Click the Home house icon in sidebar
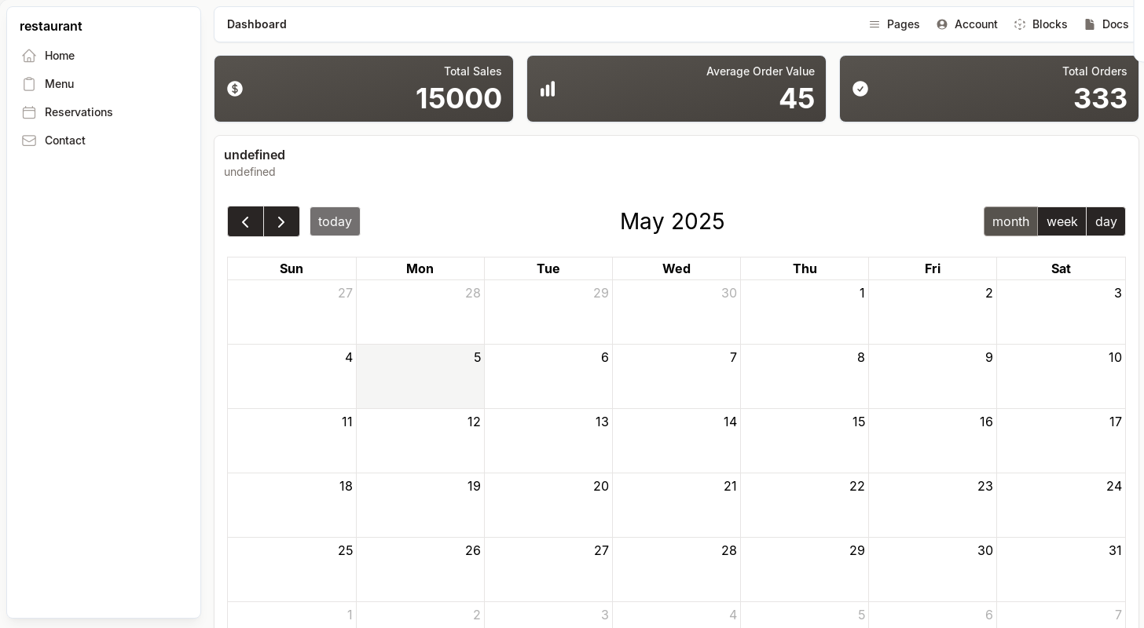 (x=29, y=56)
